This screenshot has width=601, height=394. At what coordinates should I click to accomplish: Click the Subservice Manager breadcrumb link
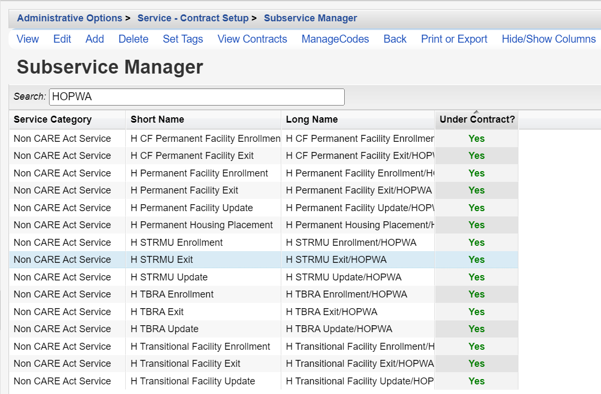(310, 18)
